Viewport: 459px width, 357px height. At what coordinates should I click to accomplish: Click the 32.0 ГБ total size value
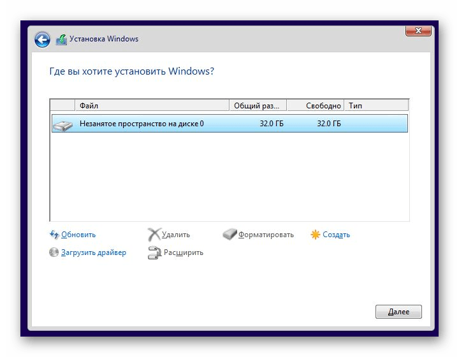(x=272, y=124)
